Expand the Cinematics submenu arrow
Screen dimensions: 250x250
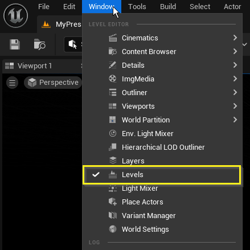tap(235, 38)
